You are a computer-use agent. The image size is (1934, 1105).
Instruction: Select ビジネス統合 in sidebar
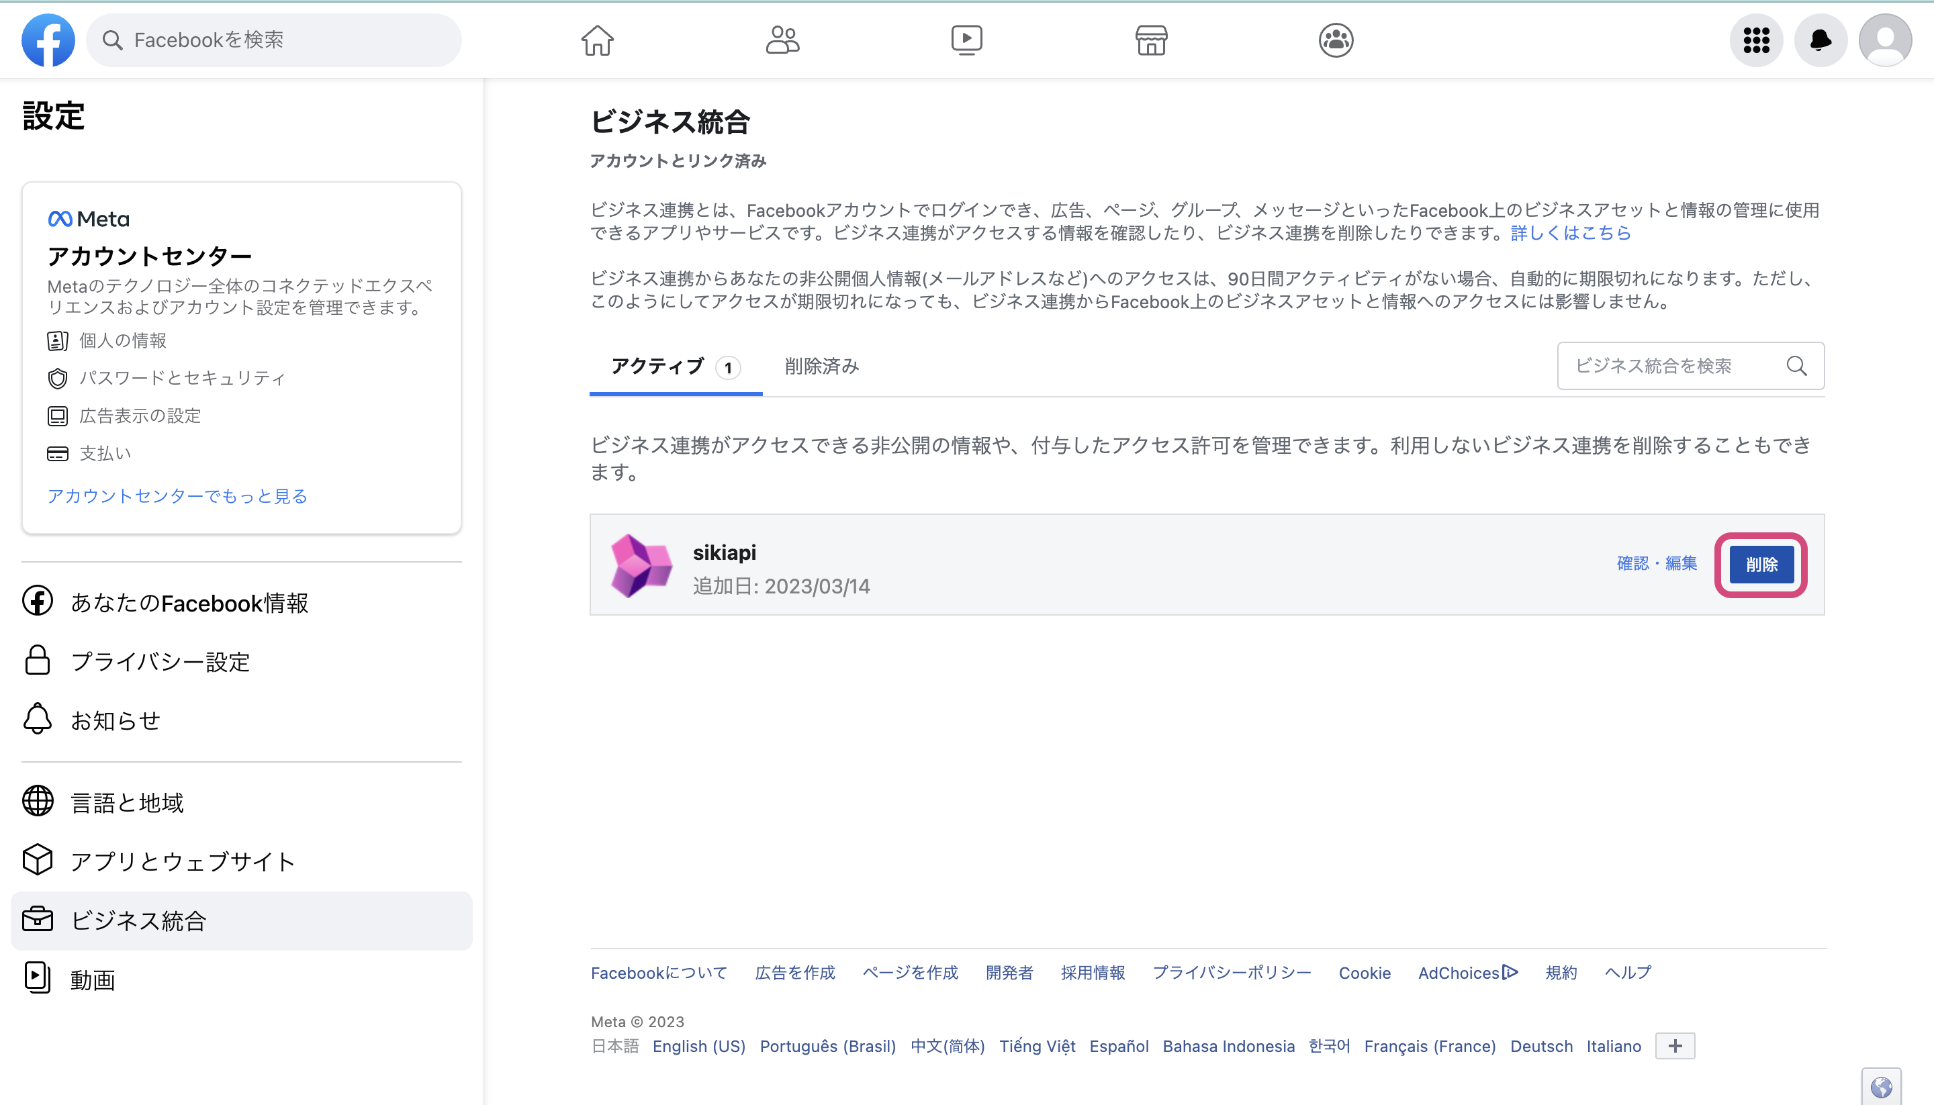241,920
